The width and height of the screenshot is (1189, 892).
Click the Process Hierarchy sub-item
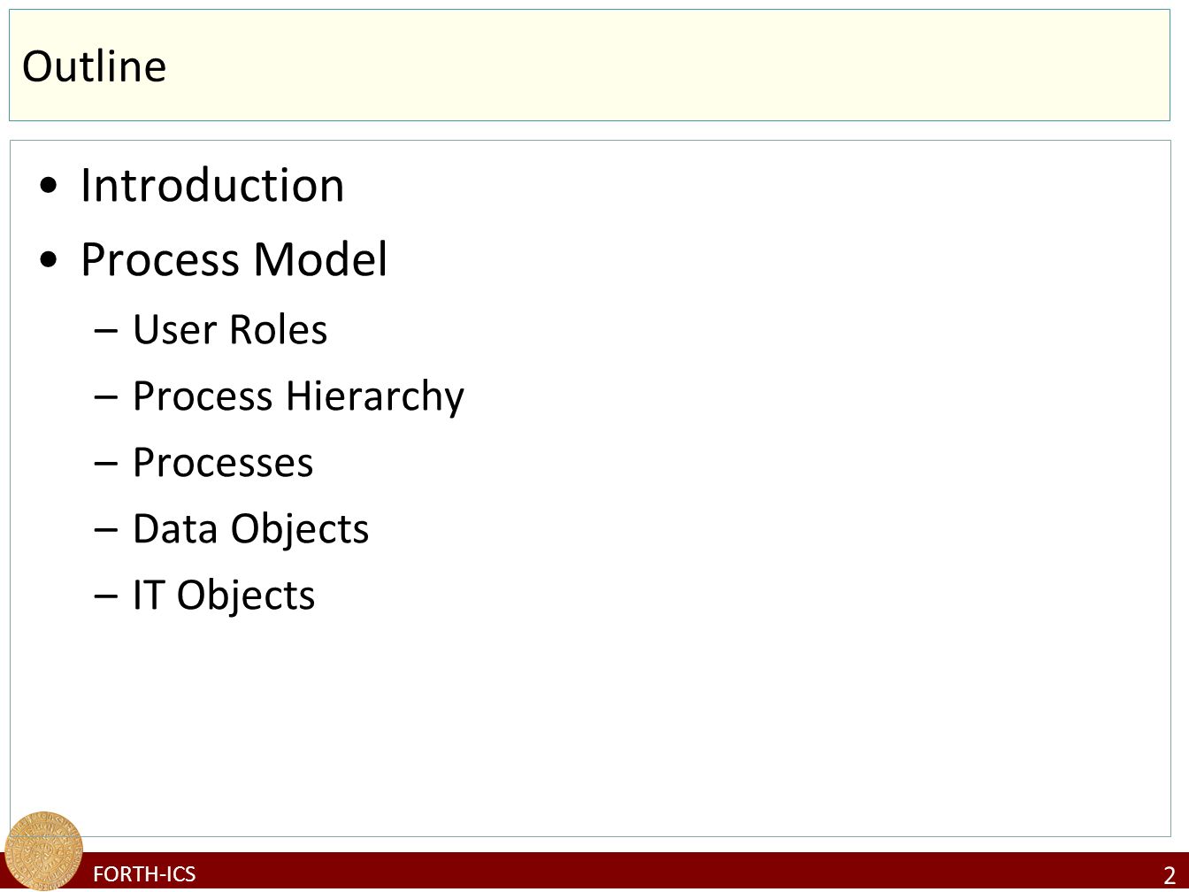(x=298, y=396)
